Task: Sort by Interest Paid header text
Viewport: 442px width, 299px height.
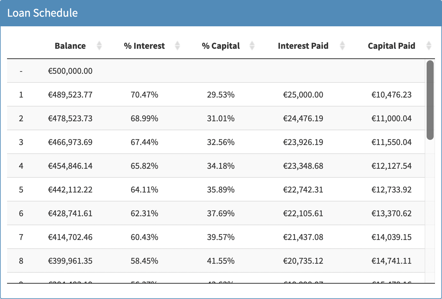Action: [303, 46]
